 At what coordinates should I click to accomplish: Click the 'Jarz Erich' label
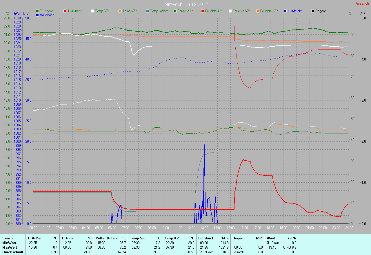pos(362,3)
